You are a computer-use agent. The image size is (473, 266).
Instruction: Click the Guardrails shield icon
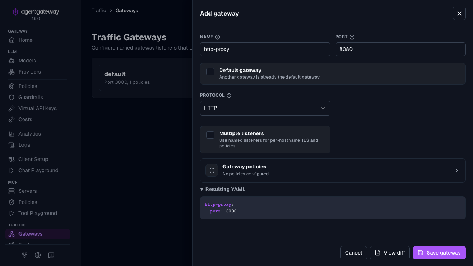12,97
